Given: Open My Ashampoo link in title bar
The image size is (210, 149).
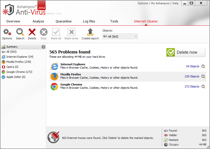Looking at the screenshot, I should [160, 3].
